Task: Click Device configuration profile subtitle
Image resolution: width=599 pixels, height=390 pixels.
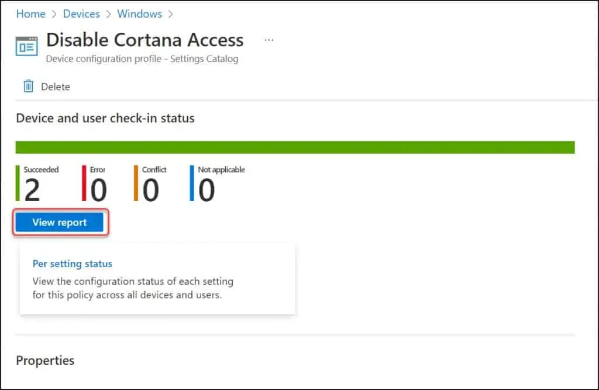Action: pyautogui.click(x=142, y=59)
